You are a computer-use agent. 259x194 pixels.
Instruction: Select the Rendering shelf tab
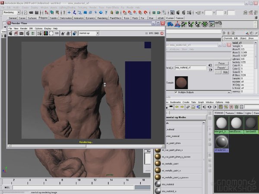[102, 18]
